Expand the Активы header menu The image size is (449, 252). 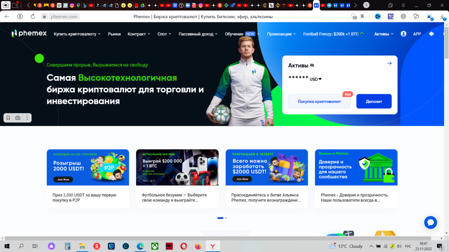point(384,34)
